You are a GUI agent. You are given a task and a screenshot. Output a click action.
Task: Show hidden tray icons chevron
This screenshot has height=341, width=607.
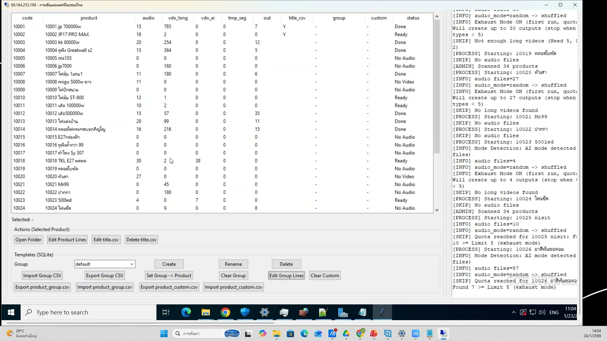pyautogui.click(x=513, y=313)
